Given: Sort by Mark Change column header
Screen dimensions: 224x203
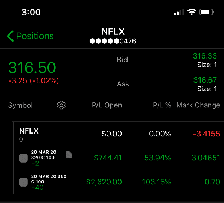Looking at the screenshot, I should click(x=198, y=105).
